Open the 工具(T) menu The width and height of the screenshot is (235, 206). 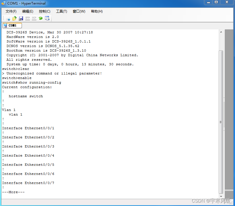[61, 11]
